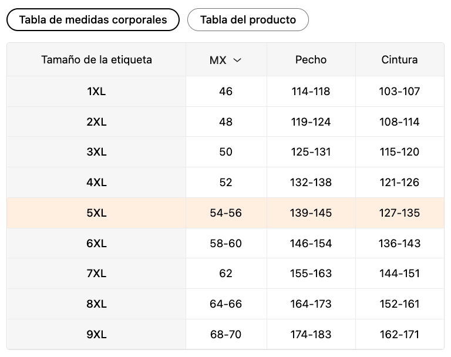Switch to Tabla de medidas corporales tab
Screen dimensions: 451x357
click(x=93, y=20)
